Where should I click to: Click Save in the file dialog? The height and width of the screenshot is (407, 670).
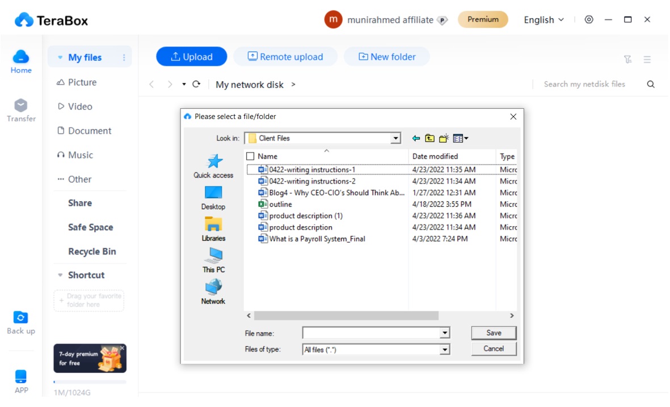click(x=494, y=333)
